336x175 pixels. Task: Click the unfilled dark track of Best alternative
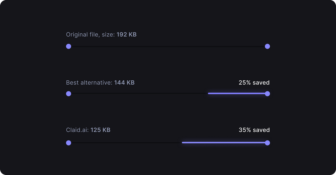[139, 94]
